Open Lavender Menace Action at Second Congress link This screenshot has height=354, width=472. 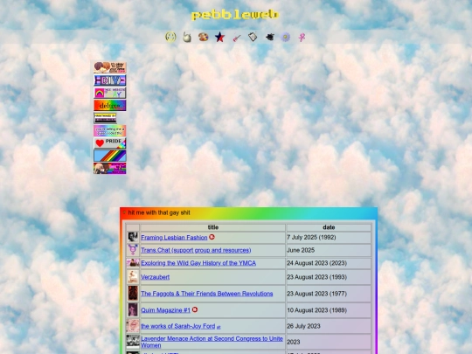tap(212, 342)
